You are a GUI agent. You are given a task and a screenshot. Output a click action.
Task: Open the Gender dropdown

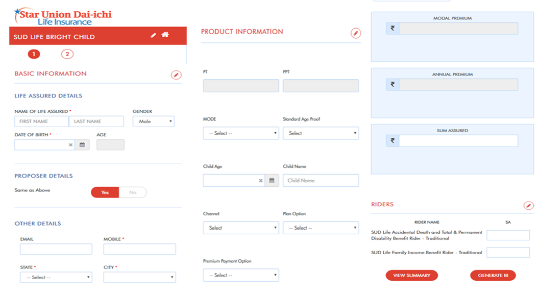[x=153, y=121]
